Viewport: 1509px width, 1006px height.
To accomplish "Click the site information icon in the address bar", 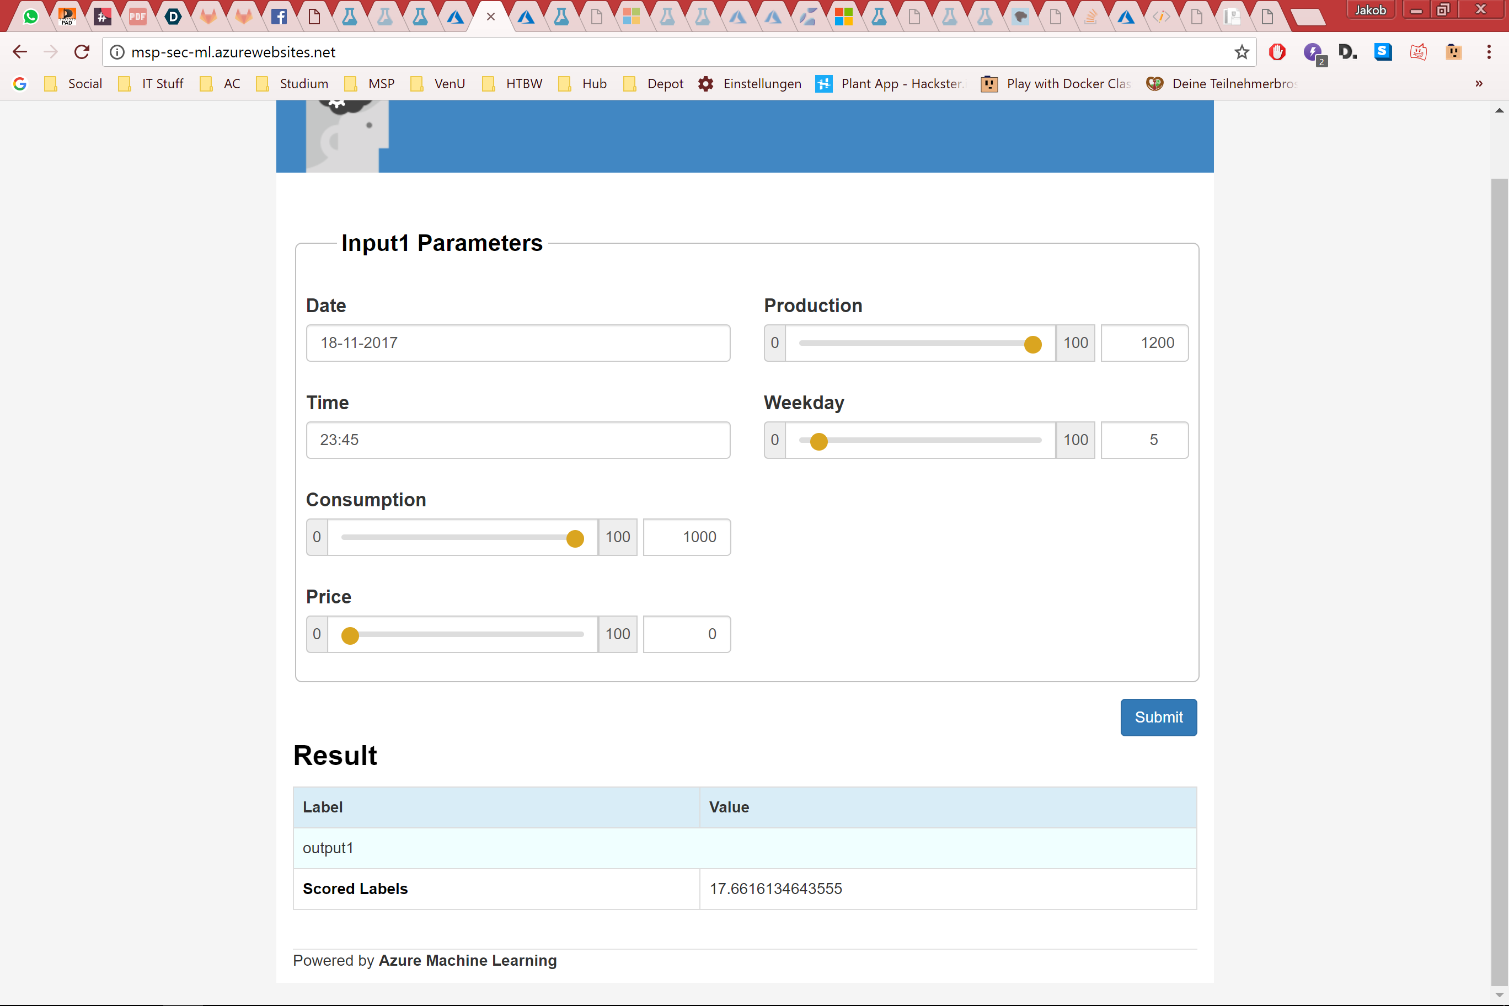I will click(x=117, y=52).
